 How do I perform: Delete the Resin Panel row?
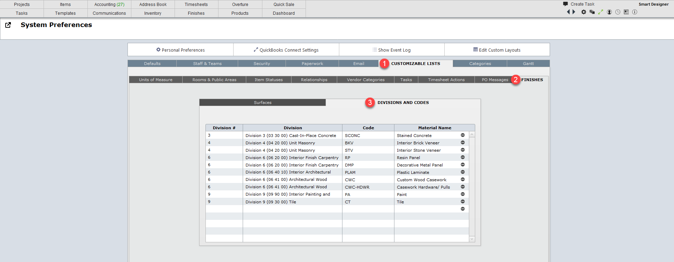(x=463, y=157)
